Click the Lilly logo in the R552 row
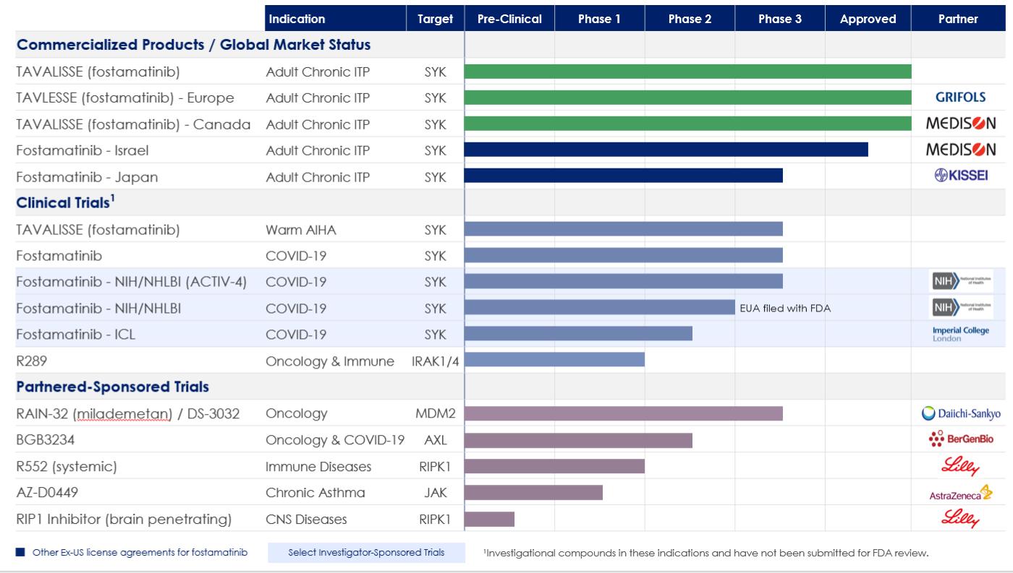This screenshot has height=573, width=1013. click(x=960, y=466)
